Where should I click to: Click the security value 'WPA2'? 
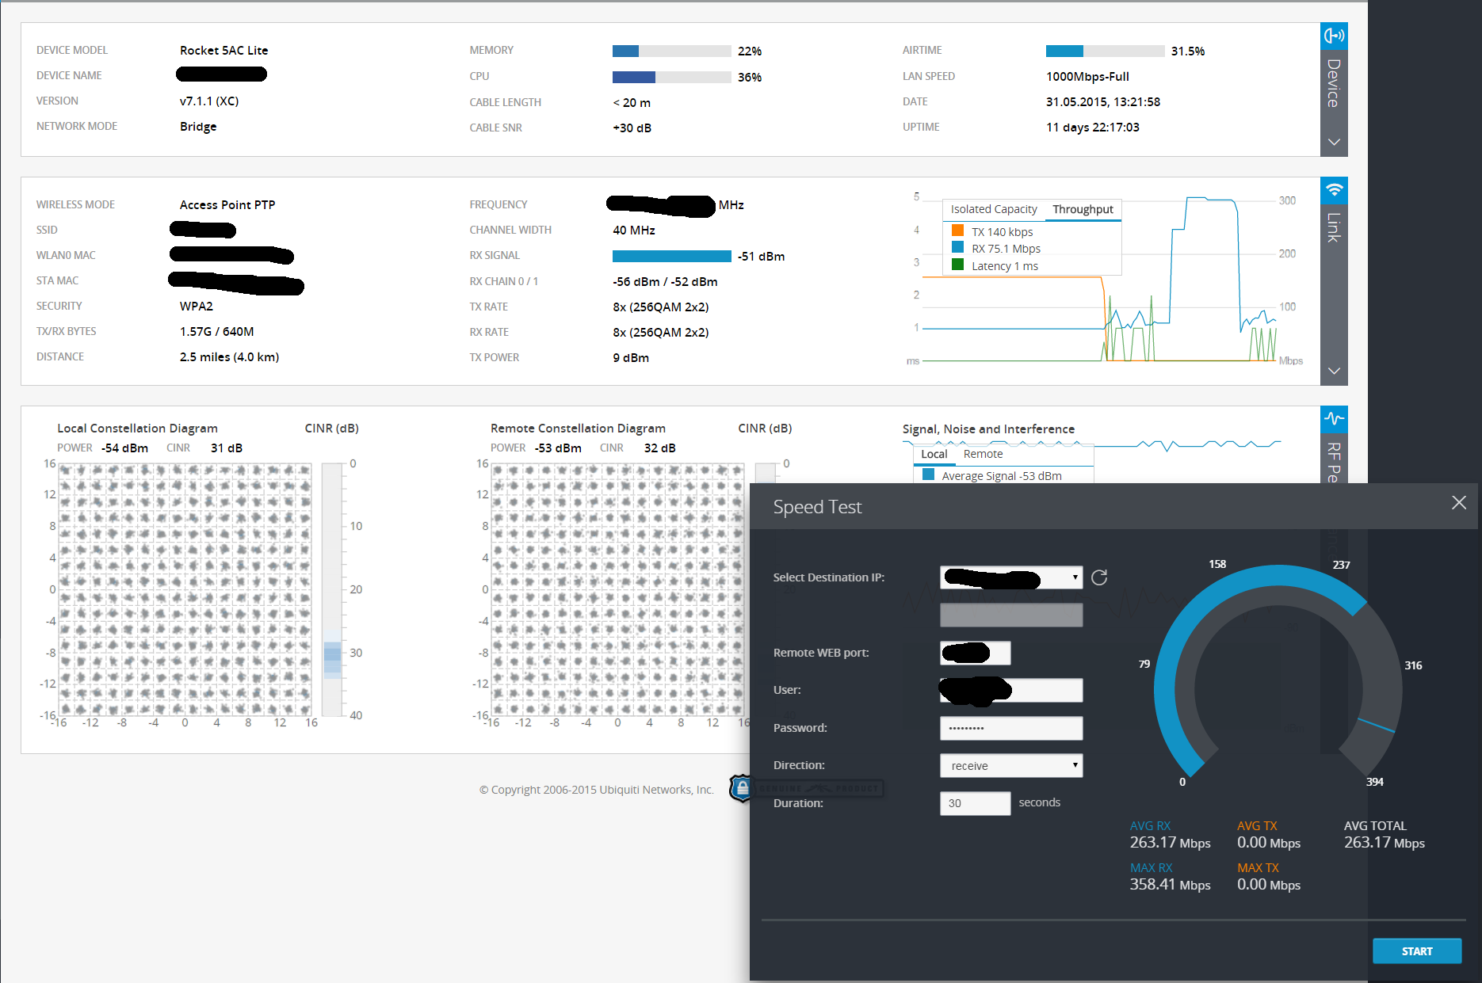[x=196, y=306]
